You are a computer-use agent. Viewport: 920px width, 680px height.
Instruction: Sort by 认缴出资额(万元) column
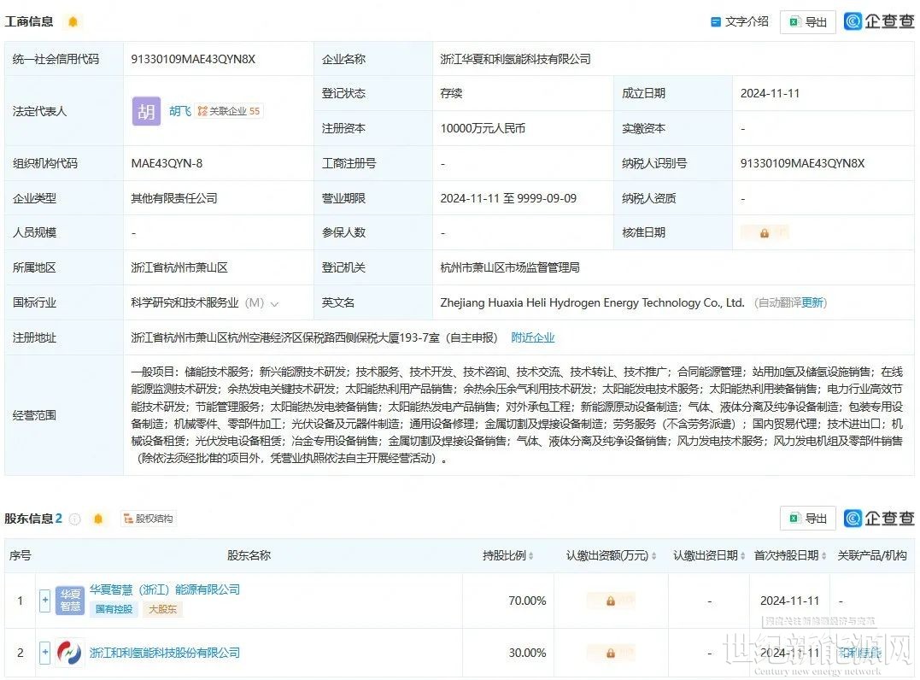(653, 556)
